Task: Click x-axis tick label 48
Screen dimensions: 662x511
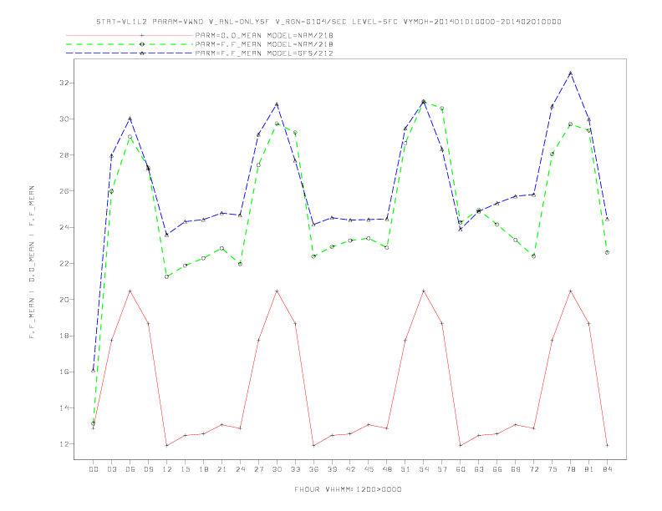Action: tap(387, 469)
